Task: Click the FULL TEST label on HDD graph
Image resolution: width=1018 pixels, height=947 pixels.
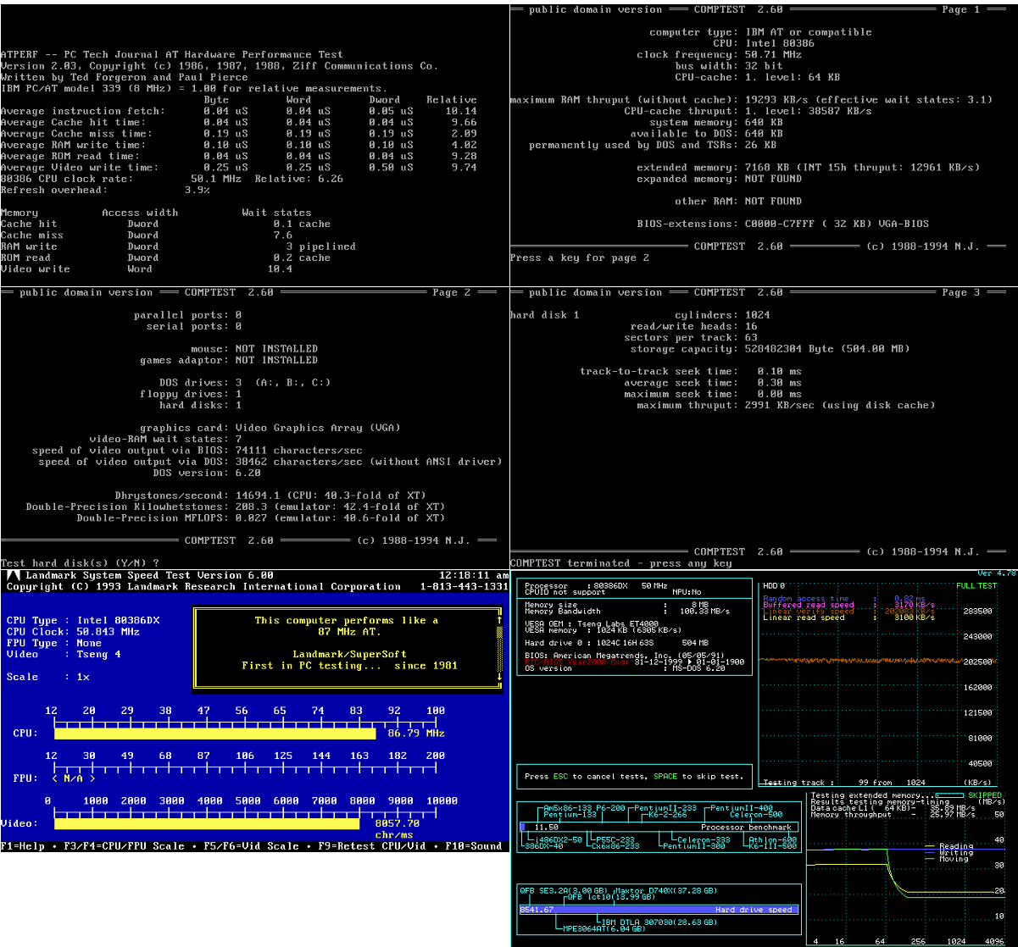Action: (977, 586)
